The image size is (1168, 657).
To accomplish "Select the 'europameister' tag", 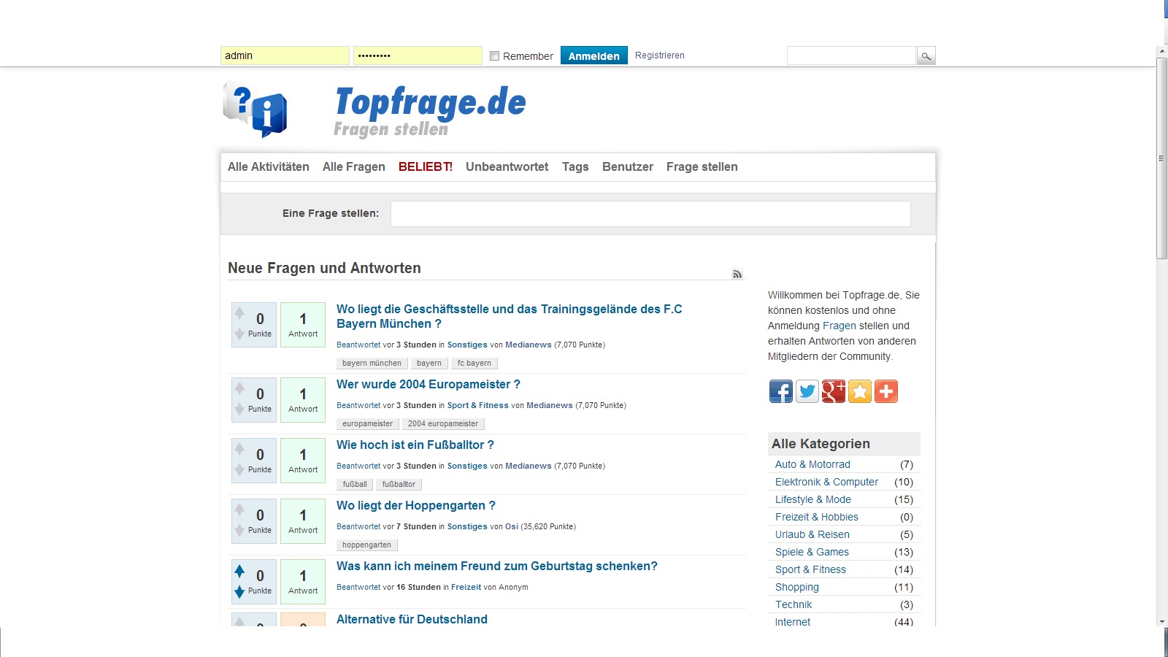I will (x=368, y=423).
